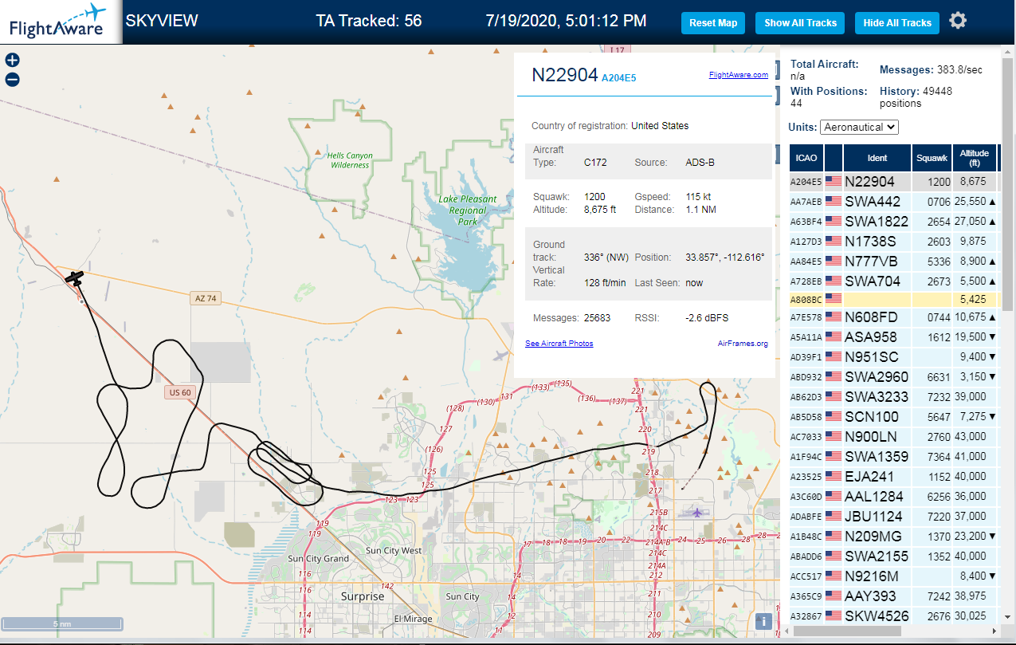Click the Hide All Tracks button
Screen dimensions: 1016x645
click(897, 23)
